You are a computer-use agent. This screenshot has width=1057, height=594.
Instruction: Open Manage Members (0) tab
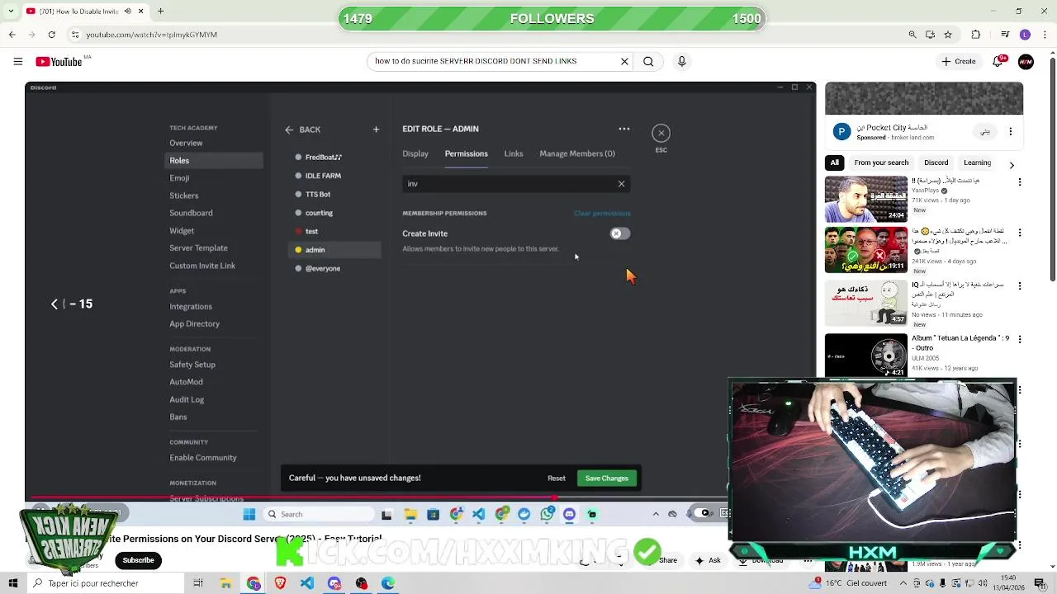(x=577, y=153)
